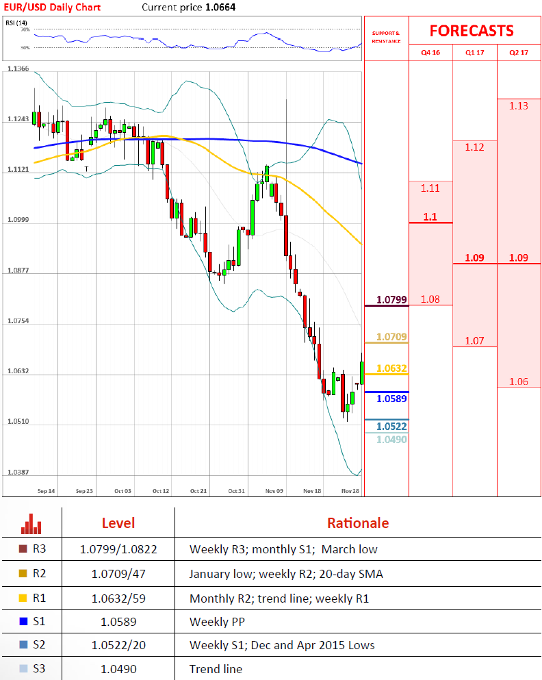Screen dimensions: 542x680
Task: Click the EUR/USD Daily Chart title
Action: [x=52, y=8]
